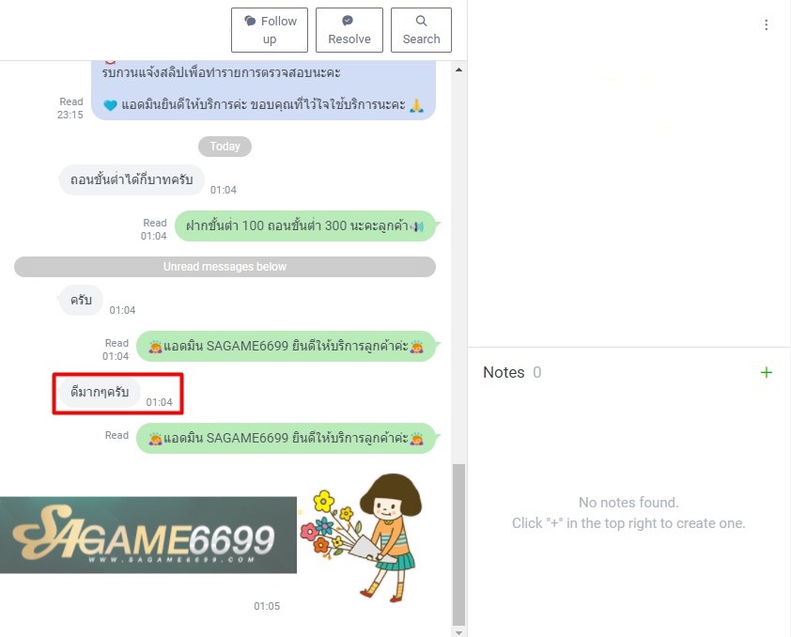Click the scrollbar up arrow
The width and height of the screenshot is (791, 637).
[458, 70]
